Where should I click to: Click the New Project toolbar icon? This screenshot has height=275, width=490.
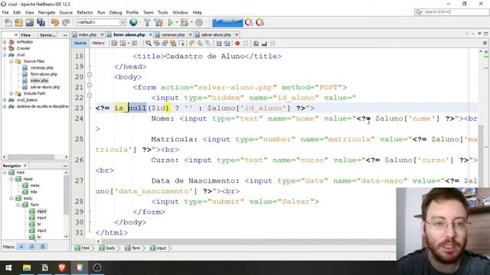[x=18, y=22]
